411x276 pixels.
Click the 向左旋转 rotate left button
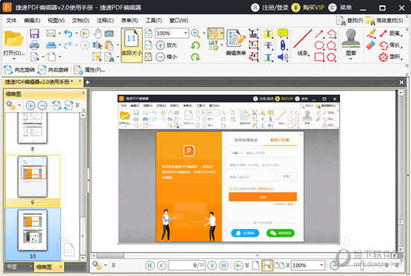pos(19,70)
